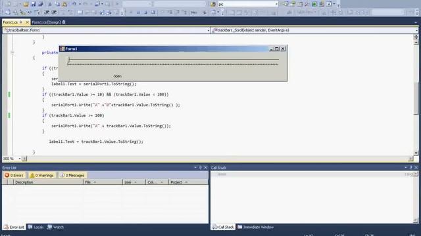This screenshot has height=236, width=421.
Task: Toggle the 0 Messages filter
Action: [x=72, y=175]
